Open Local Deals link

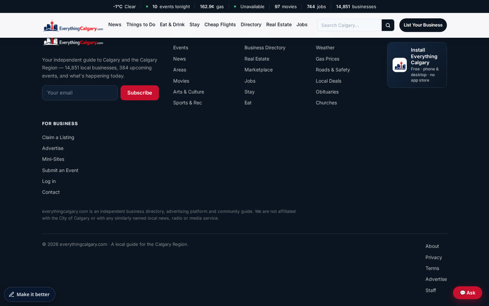(329, 81)
